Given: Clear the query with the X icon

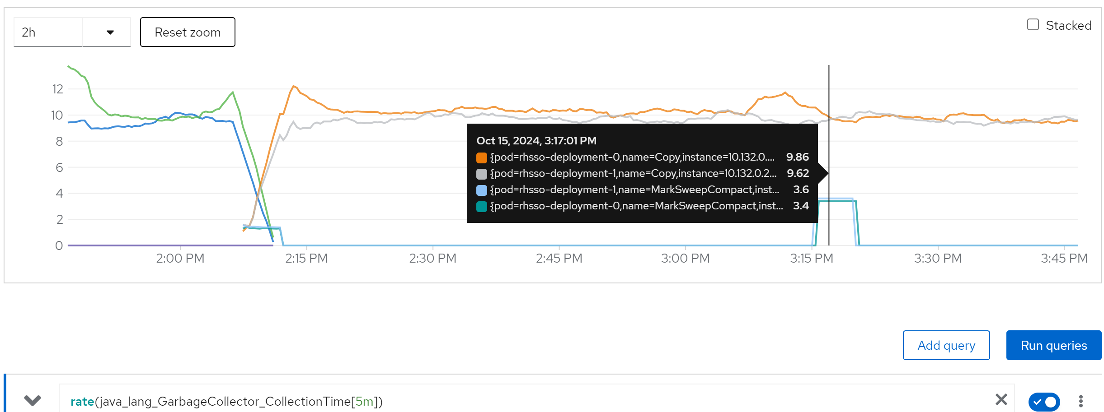Looking at the screenshot, I should click(1001, 399).
